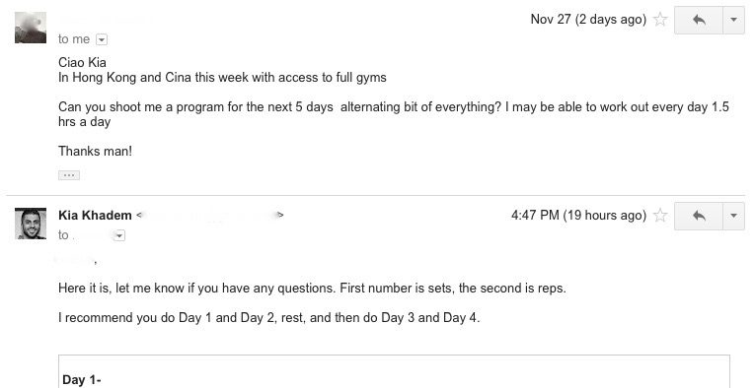
Task: Reply to Kia Khadem's 4:47 PM message
Action: click(x=699, y=216)
